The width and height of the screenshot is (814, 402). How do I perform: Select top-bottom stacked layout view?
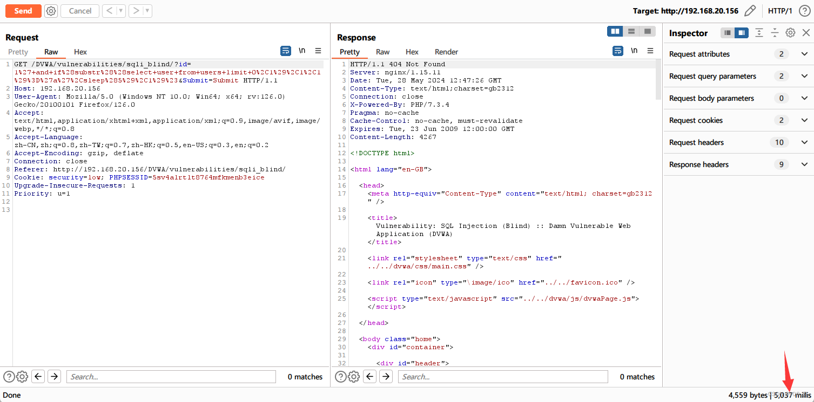(x=631, y=32)
